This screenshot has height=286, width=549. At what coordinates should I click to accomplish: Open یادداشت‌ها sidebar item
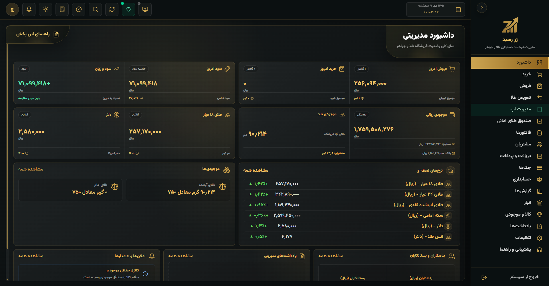coord(510,226)
